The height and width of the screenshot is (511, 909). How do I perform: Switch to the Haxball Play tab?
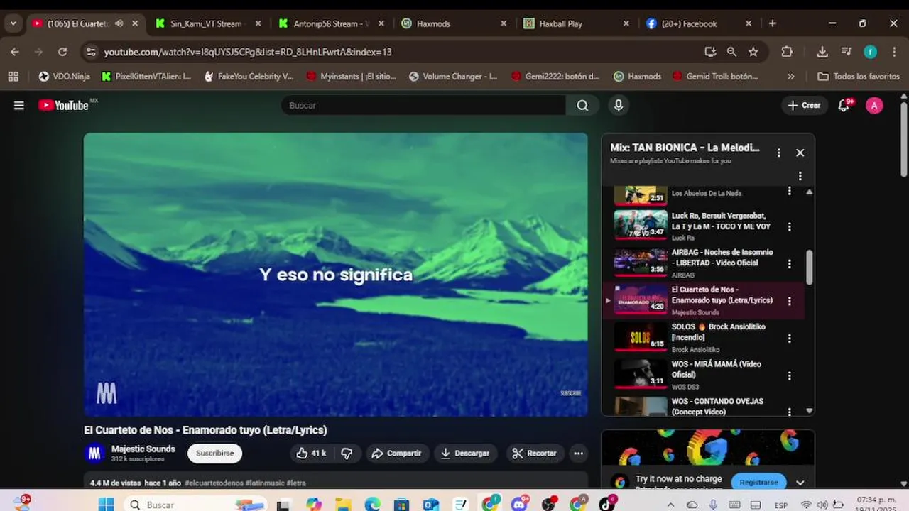(576, 23)
